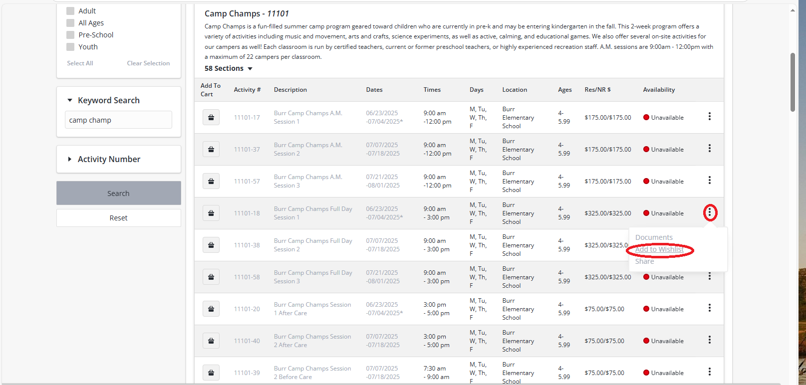This screenshot has height=385, width=806.
Task: Choose Add to Wishlist from menu
Action: (x=659, y=249)
